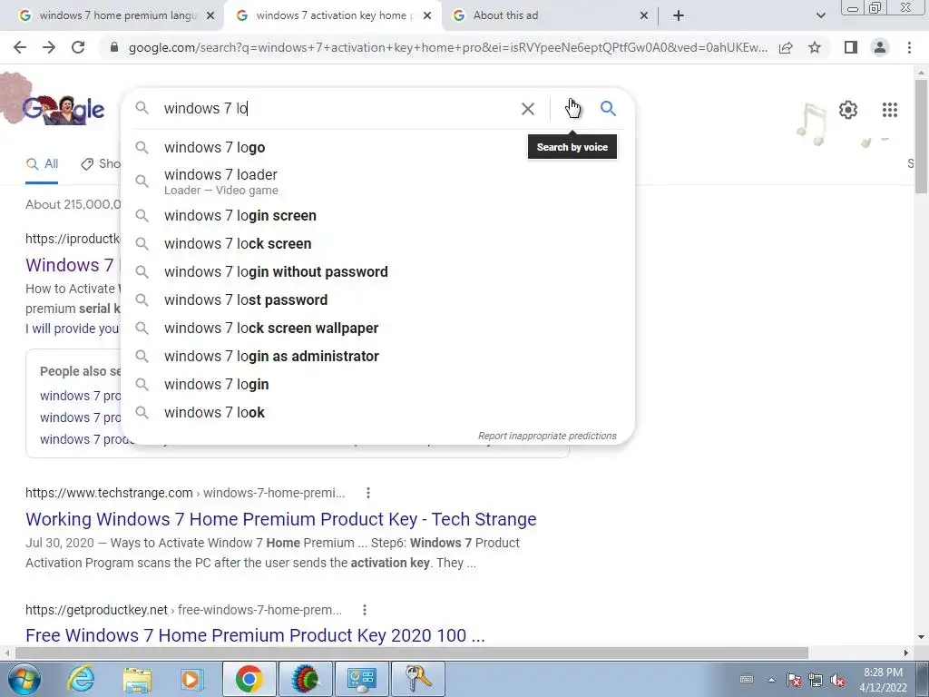Select the Shopping results tab

[100, 164]
